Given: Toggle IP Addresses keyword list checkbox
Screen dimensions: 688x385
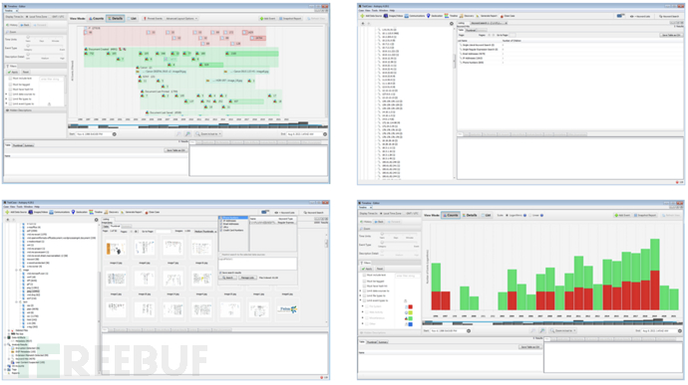Looking at the screenshot, I should click(220, 221).
